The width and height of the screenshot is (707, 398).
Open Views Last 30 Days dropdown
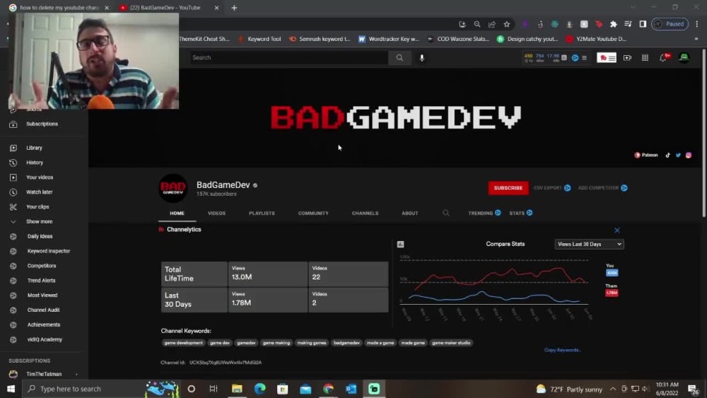point(589,245)
